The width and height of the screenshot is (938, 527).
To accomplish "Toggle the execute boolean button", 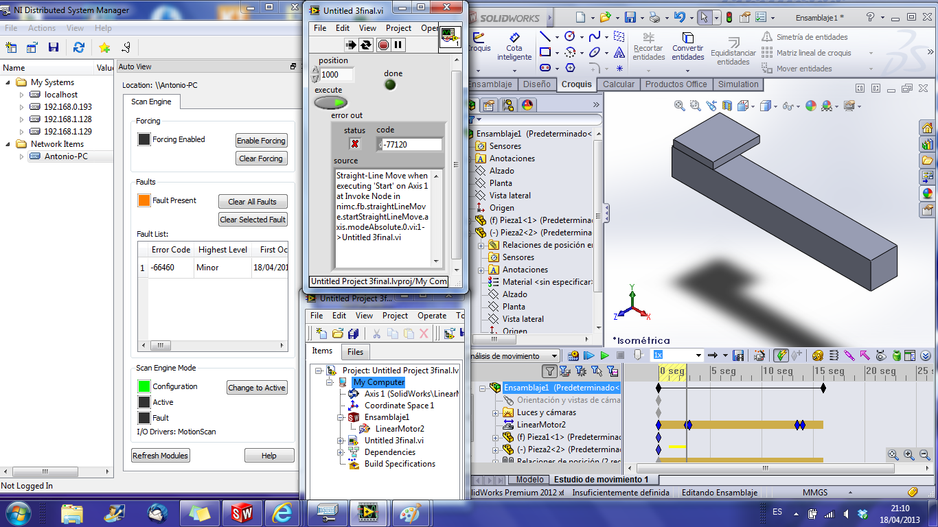I will coord(331,102).
